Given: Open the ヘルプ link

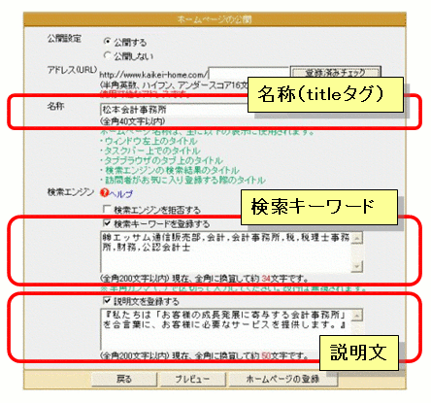Looking at the screenshot, I should pos(120,194).
